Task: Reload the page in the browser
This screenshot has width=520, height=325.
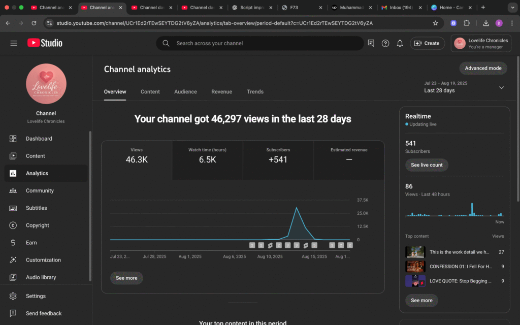Action: (34, 23)
